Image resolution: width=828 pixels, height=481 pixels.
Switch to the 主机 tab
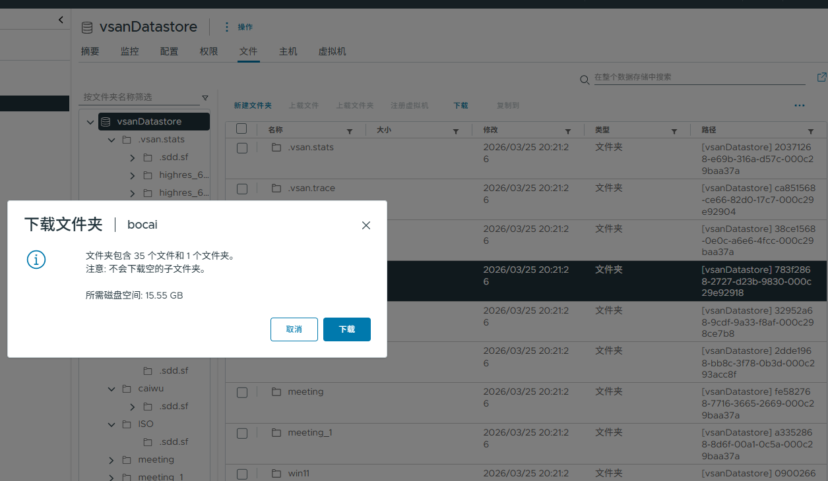288,51
